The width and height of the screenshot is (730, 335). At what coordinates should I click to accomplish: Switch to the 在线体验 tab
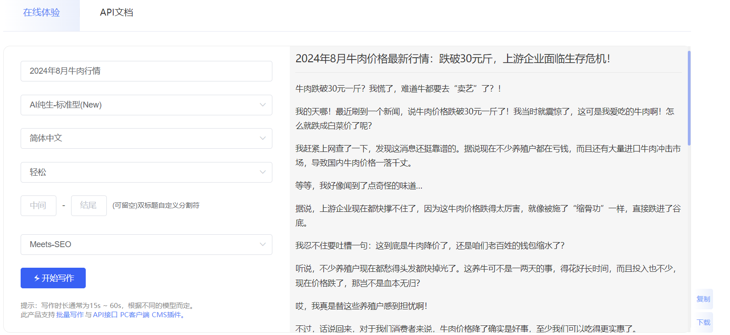(41, 13)
